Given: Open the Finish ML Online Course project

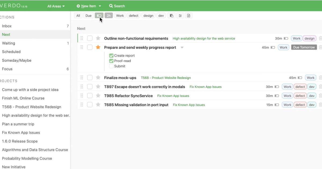Looking at the screenshot, I should click(23, 98).
